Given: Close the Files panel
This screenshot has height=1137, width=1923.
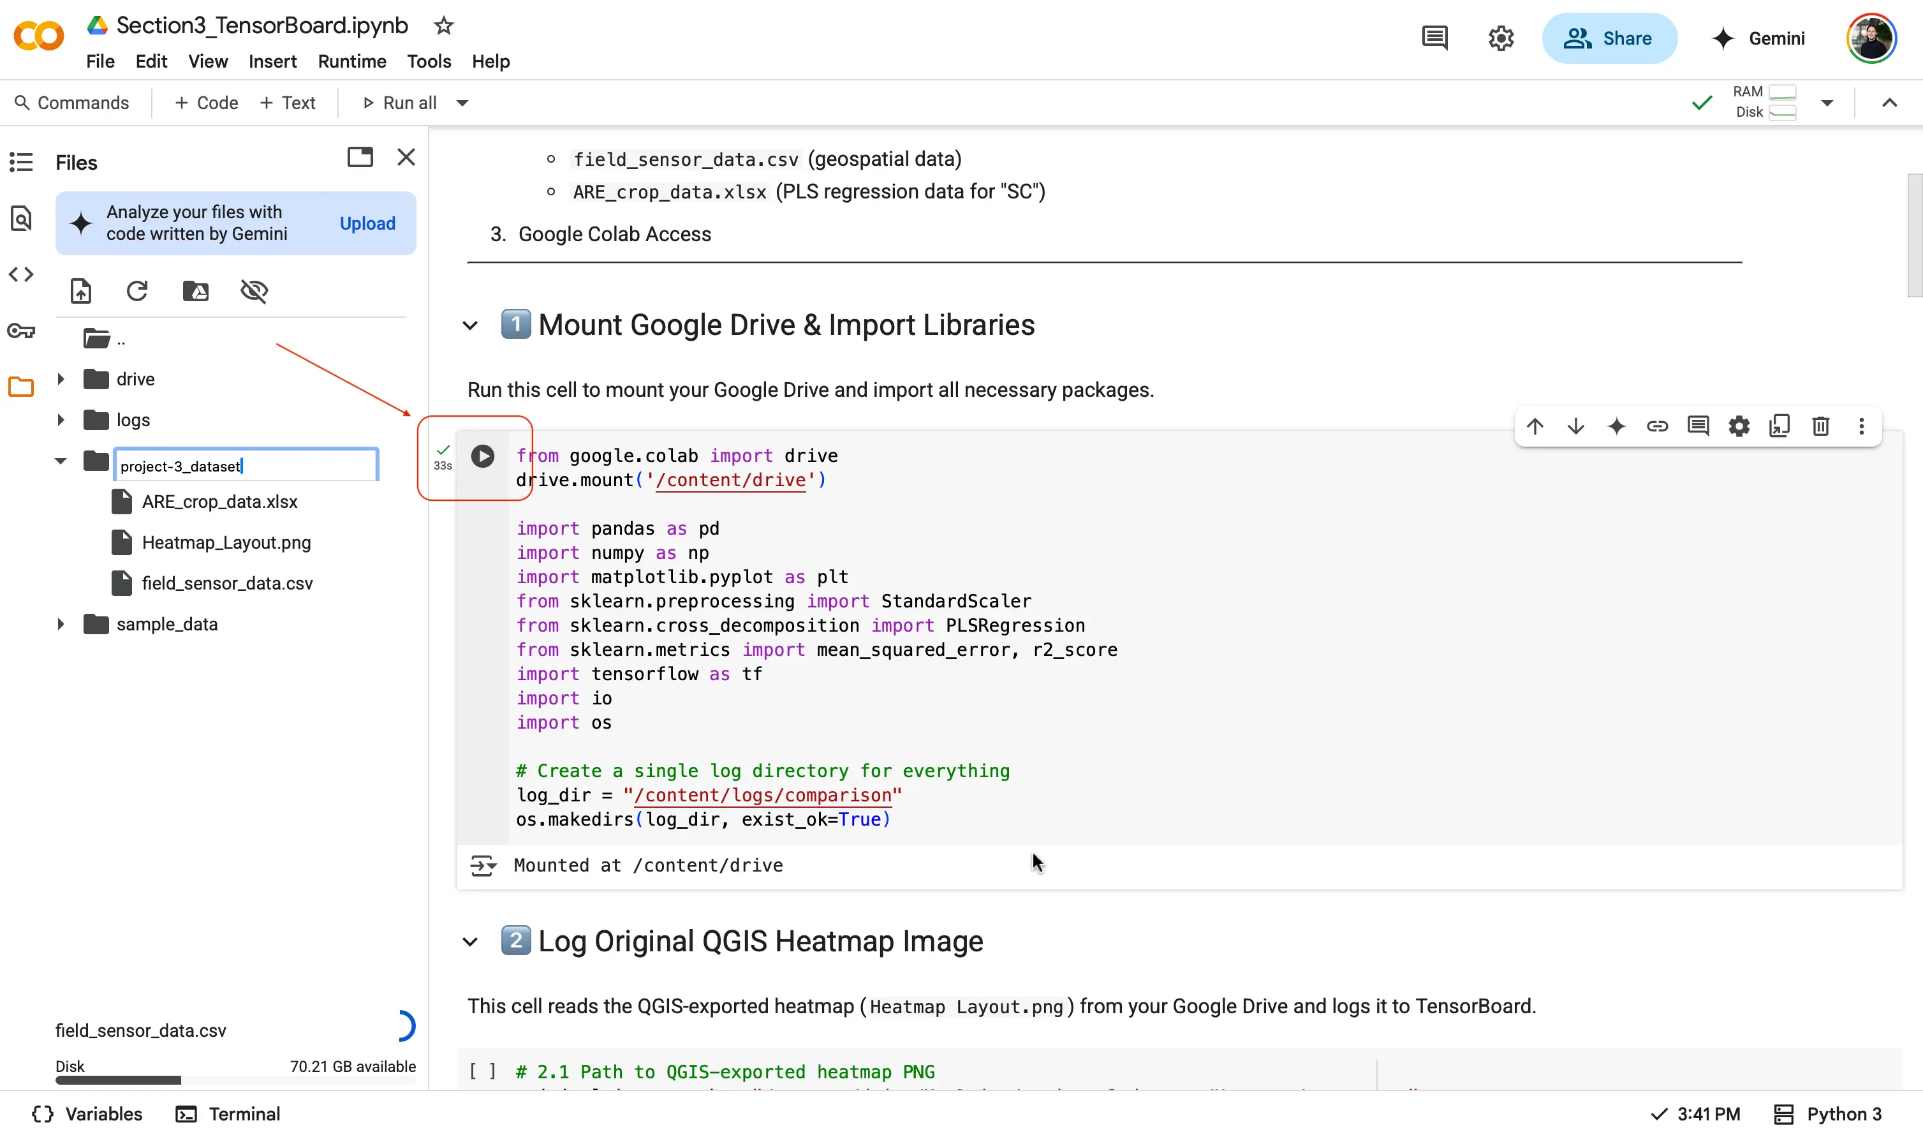Looking at the screenshot, I should [x=406, y=157].
